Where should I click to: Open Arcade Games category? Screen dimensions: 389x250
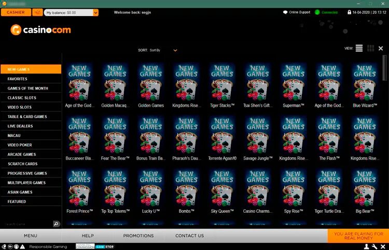point(31,154)
